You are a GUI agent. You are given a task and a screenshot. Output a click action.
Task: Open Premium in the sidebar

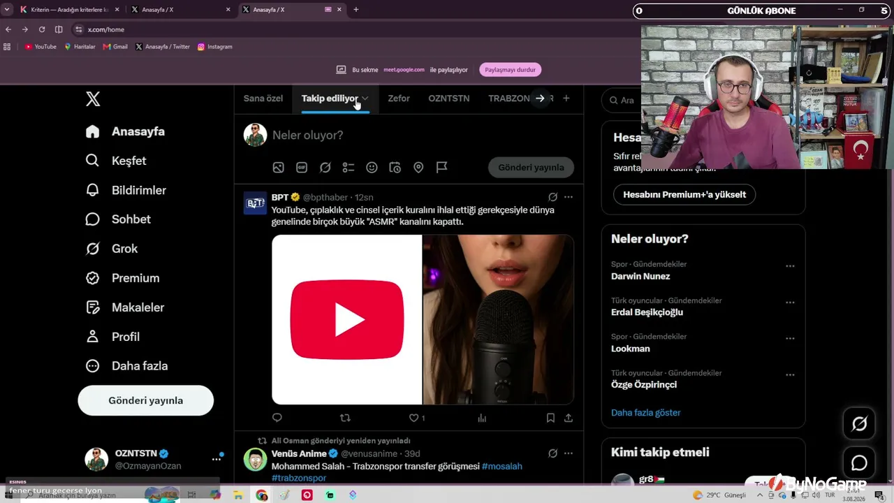pos(122,278)
